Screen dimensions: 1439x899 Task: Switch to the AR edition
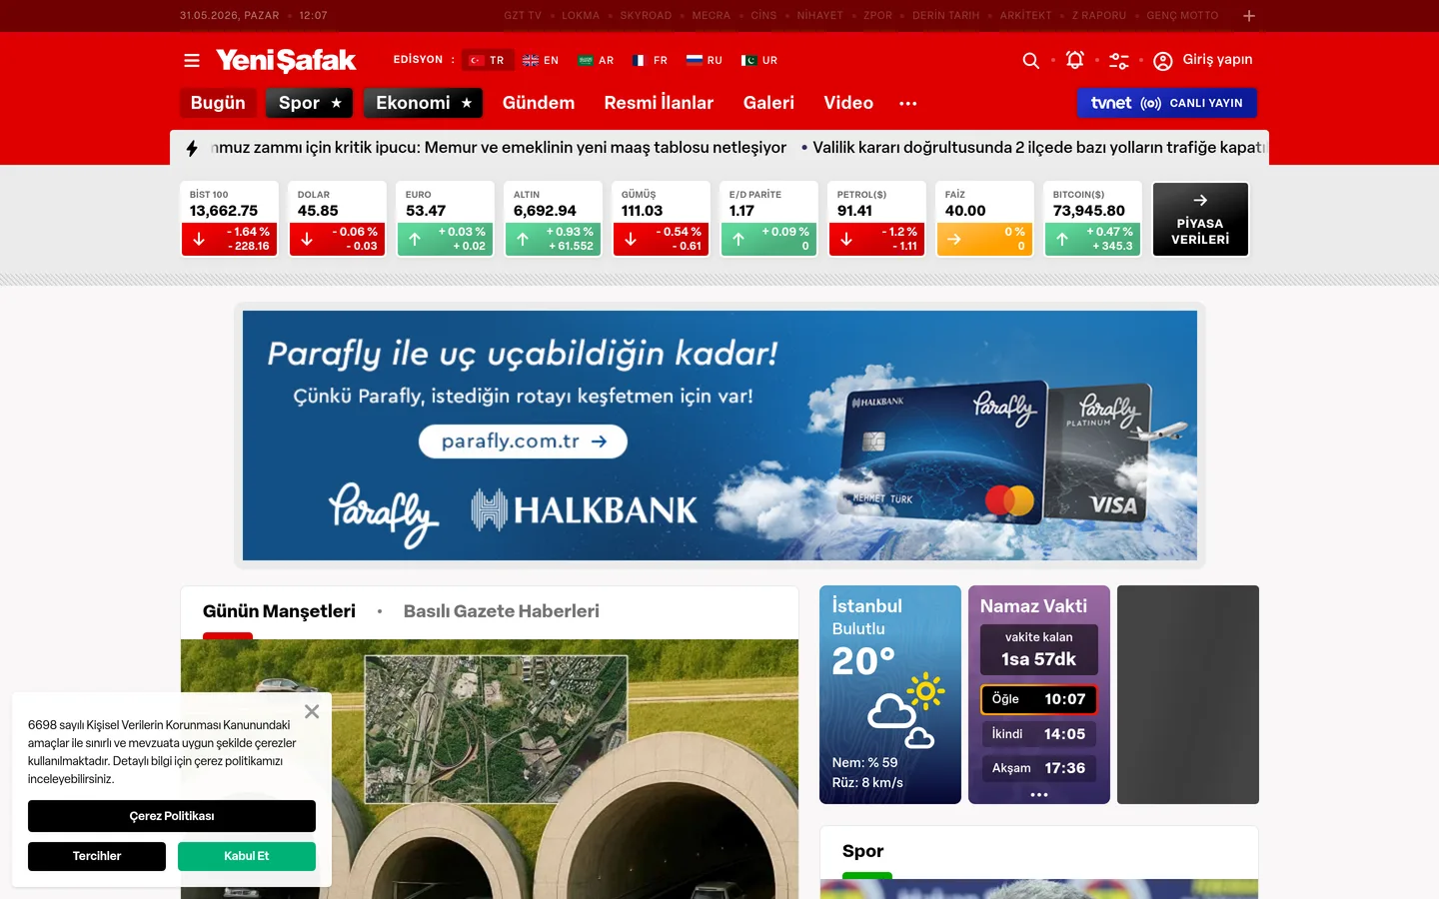coord(596,60)
